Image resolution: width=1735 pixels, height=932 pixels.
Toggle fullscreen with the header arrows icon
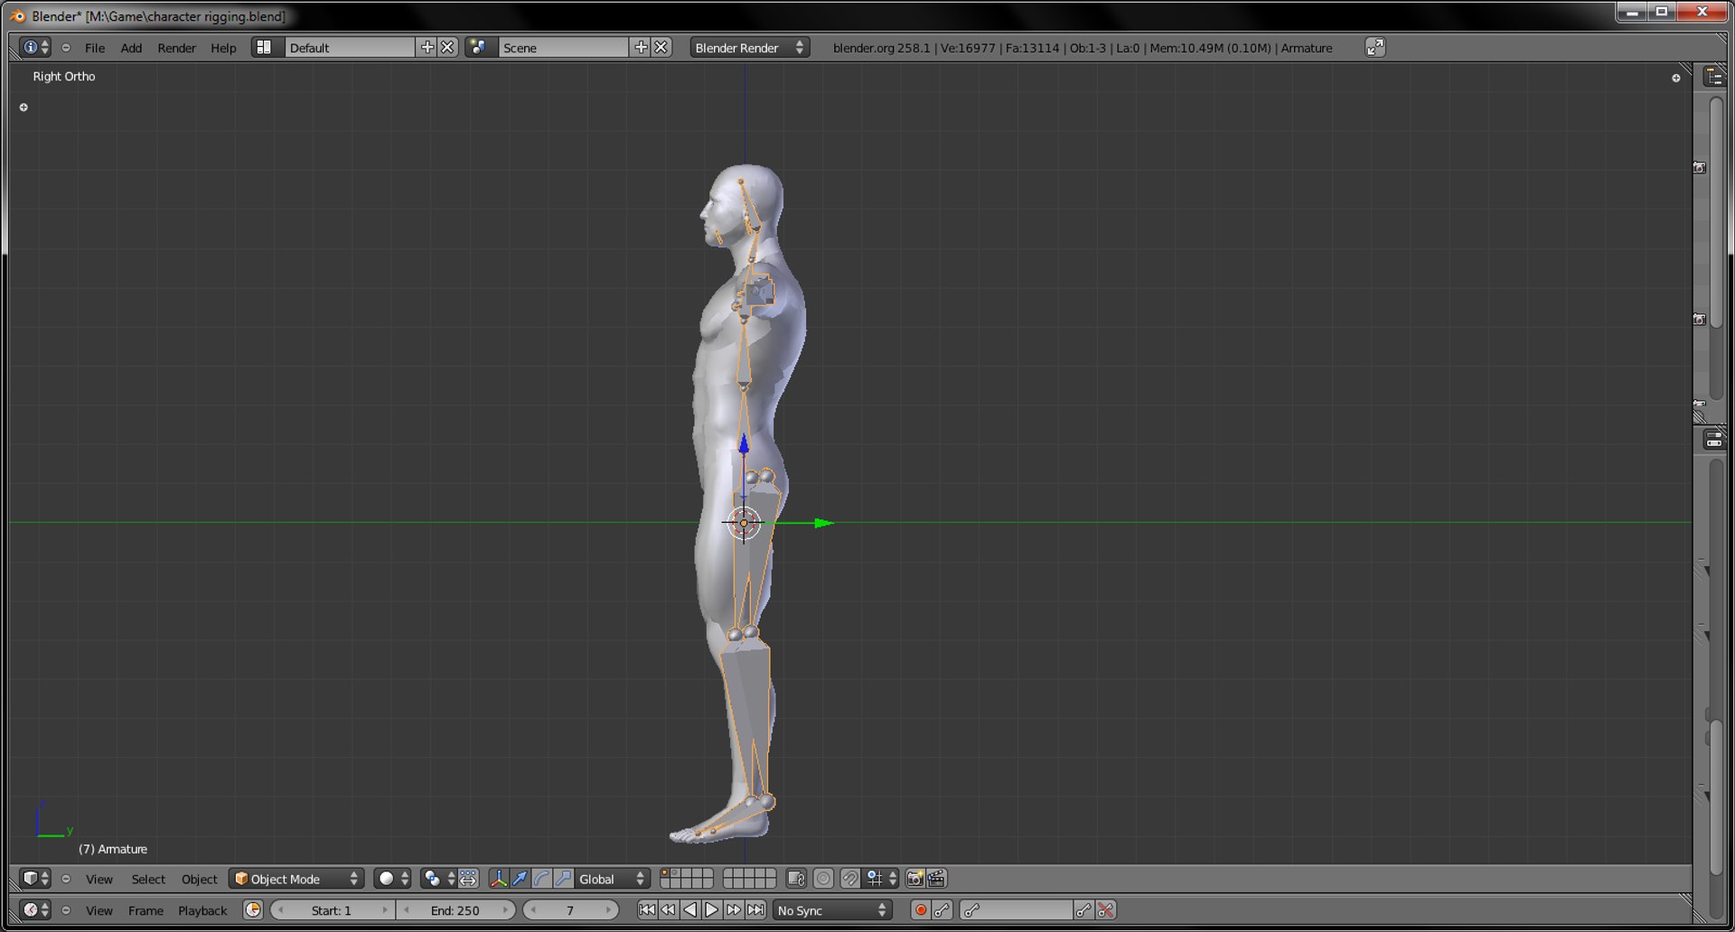pyautogui.click(x=1374, y=47)
